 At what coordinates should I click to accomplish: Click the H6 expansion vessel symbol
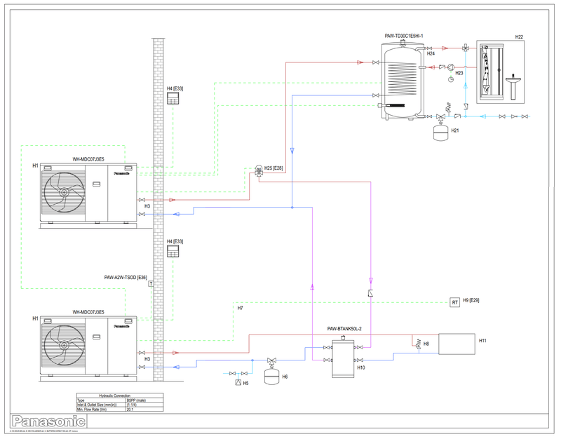[271, 377]
